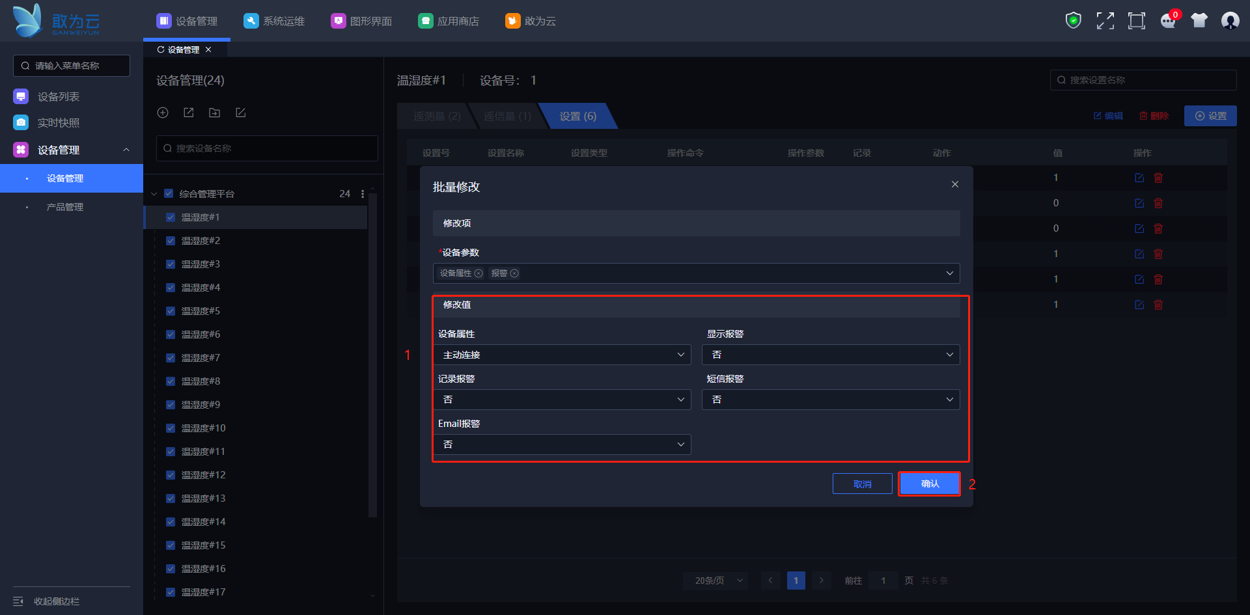Uncheck the 温湿度#2 checkbox
This screenshot has height=615, width=1250.
tap(171, 241)
